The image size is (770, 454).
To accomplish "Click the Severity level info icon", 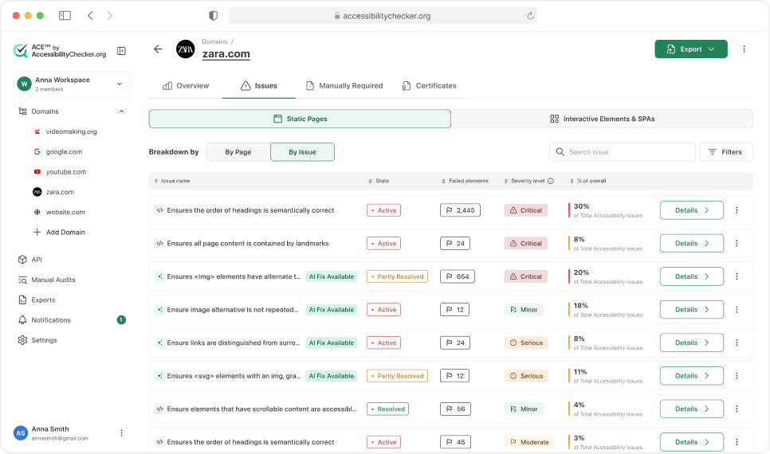I will point(551,181).
